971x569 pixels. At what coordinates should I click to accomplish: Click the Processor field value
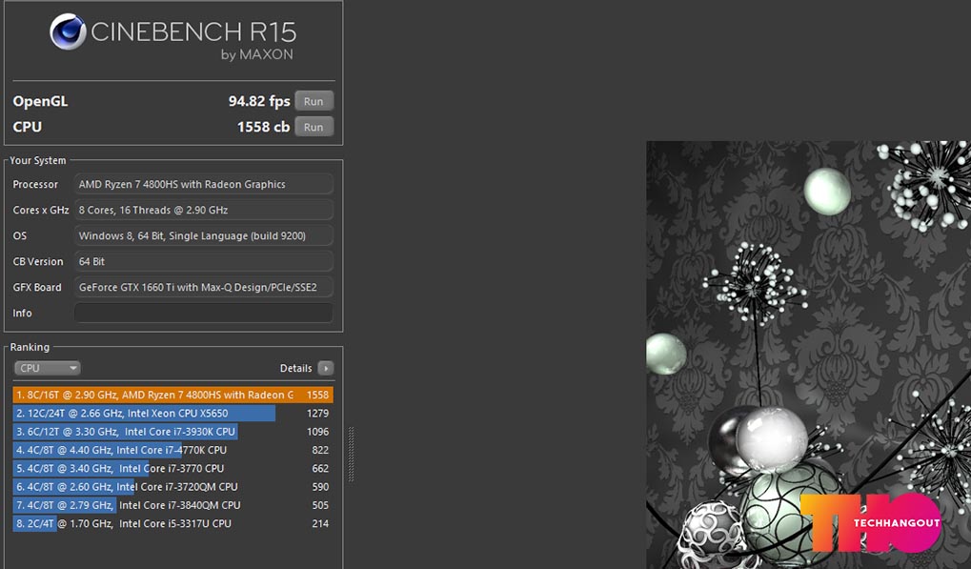coord(203,184)
